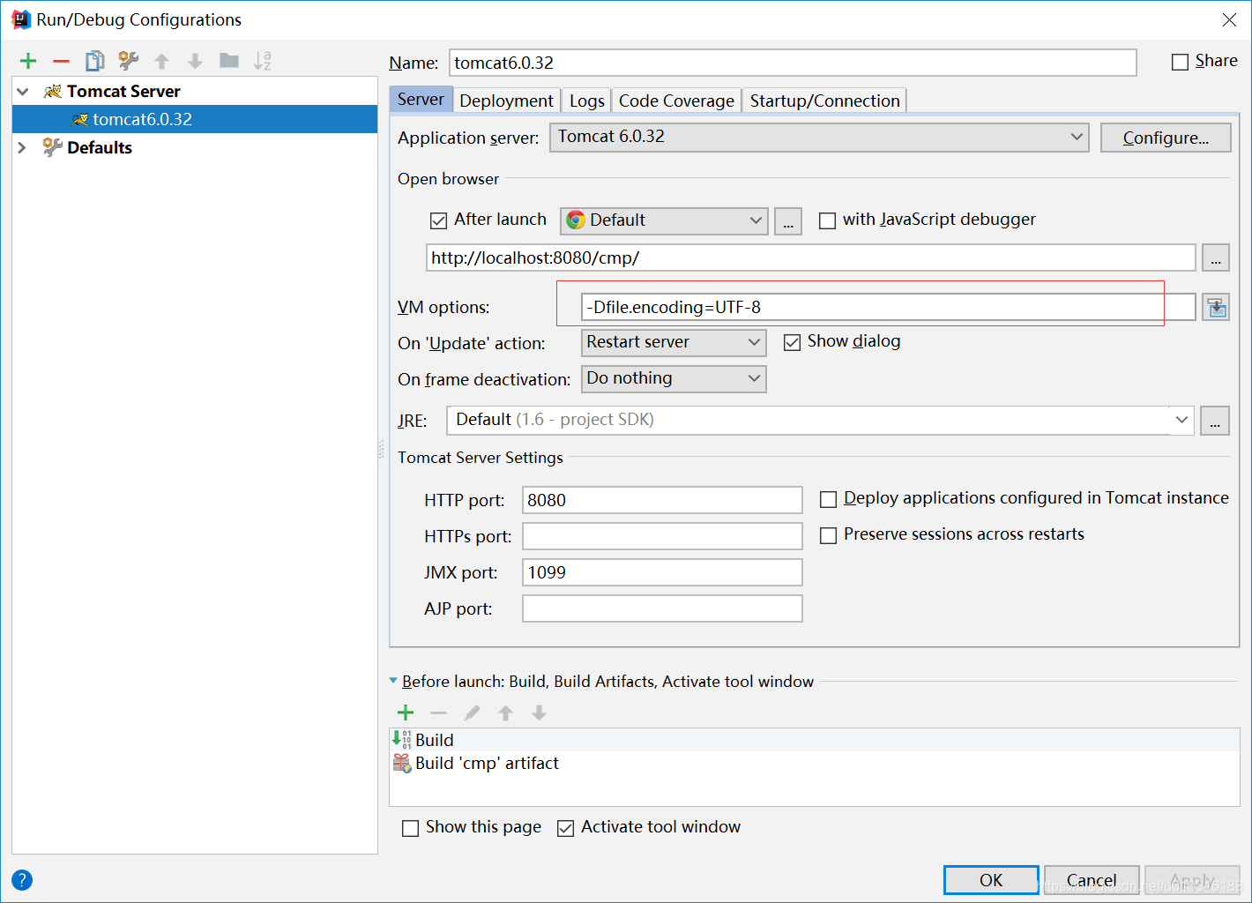Select Build task in before launch list
The image size is (1252, 903).
[x=815, y=740]
